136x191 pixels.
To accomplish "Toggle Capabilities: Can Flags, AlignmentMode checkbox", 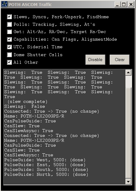I will click(9, 39).
